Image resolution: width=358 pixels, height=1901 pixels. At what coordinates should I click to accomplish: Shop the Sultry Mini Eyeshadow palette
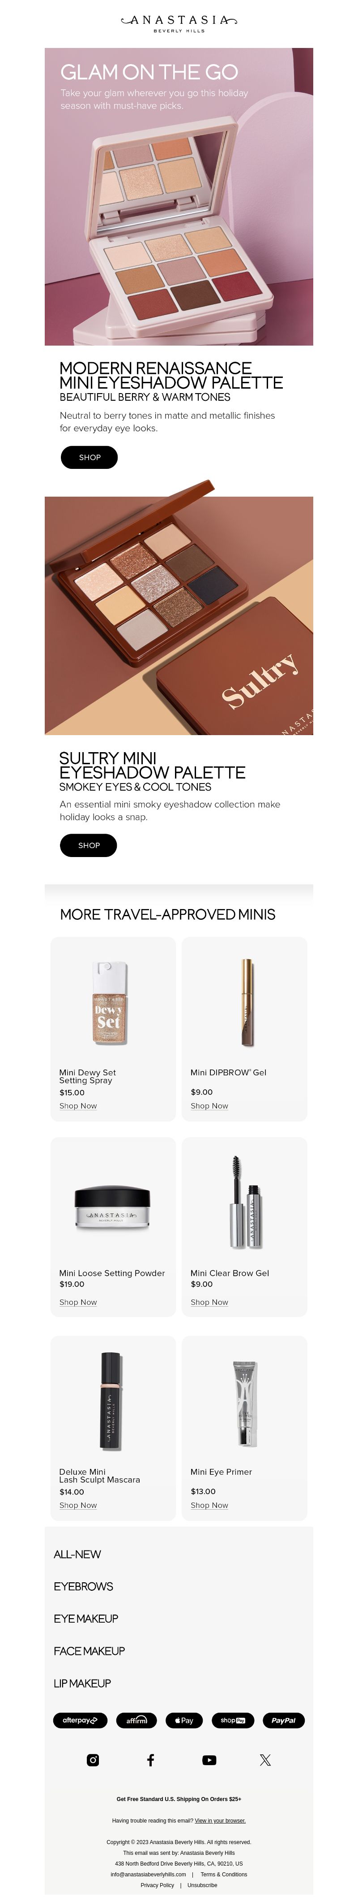(x=89, y=845)
